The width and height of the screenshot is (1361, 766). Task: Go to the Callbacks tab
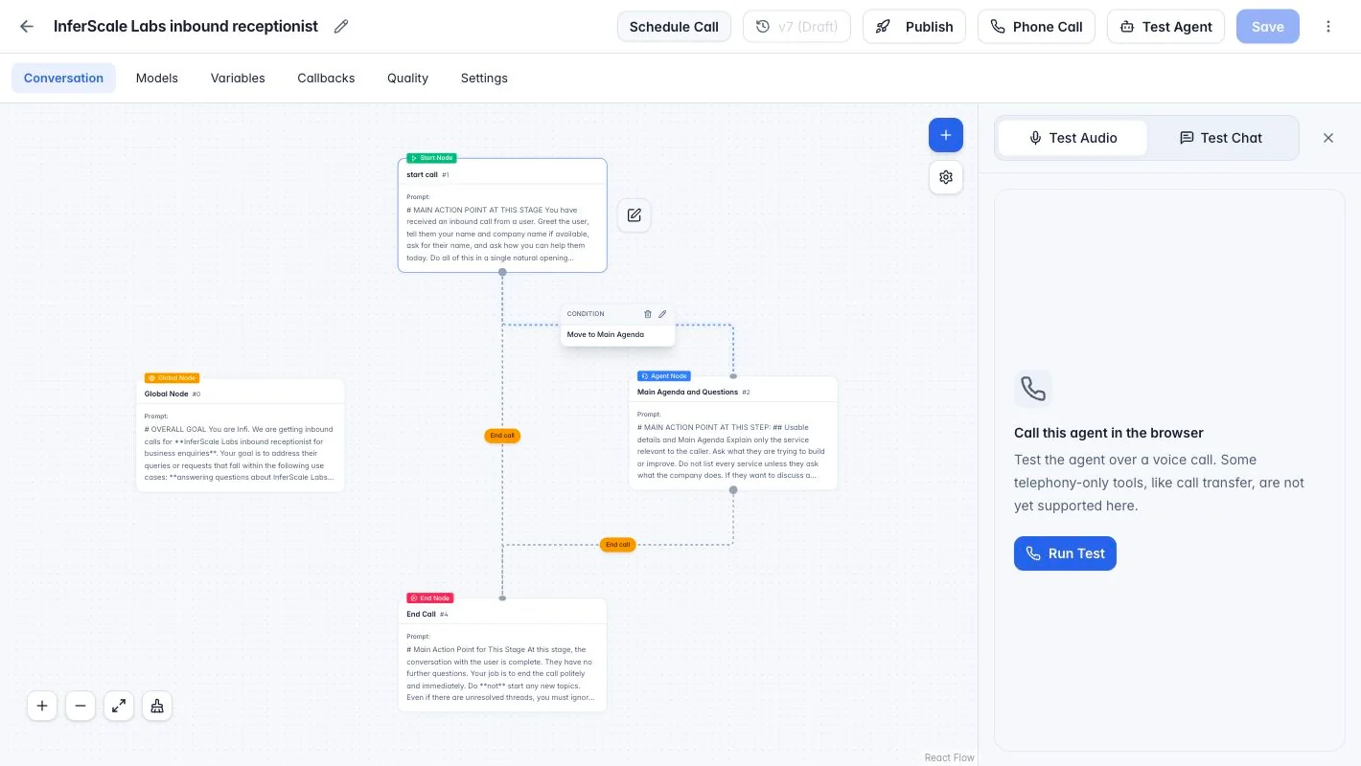click(326, 79)
